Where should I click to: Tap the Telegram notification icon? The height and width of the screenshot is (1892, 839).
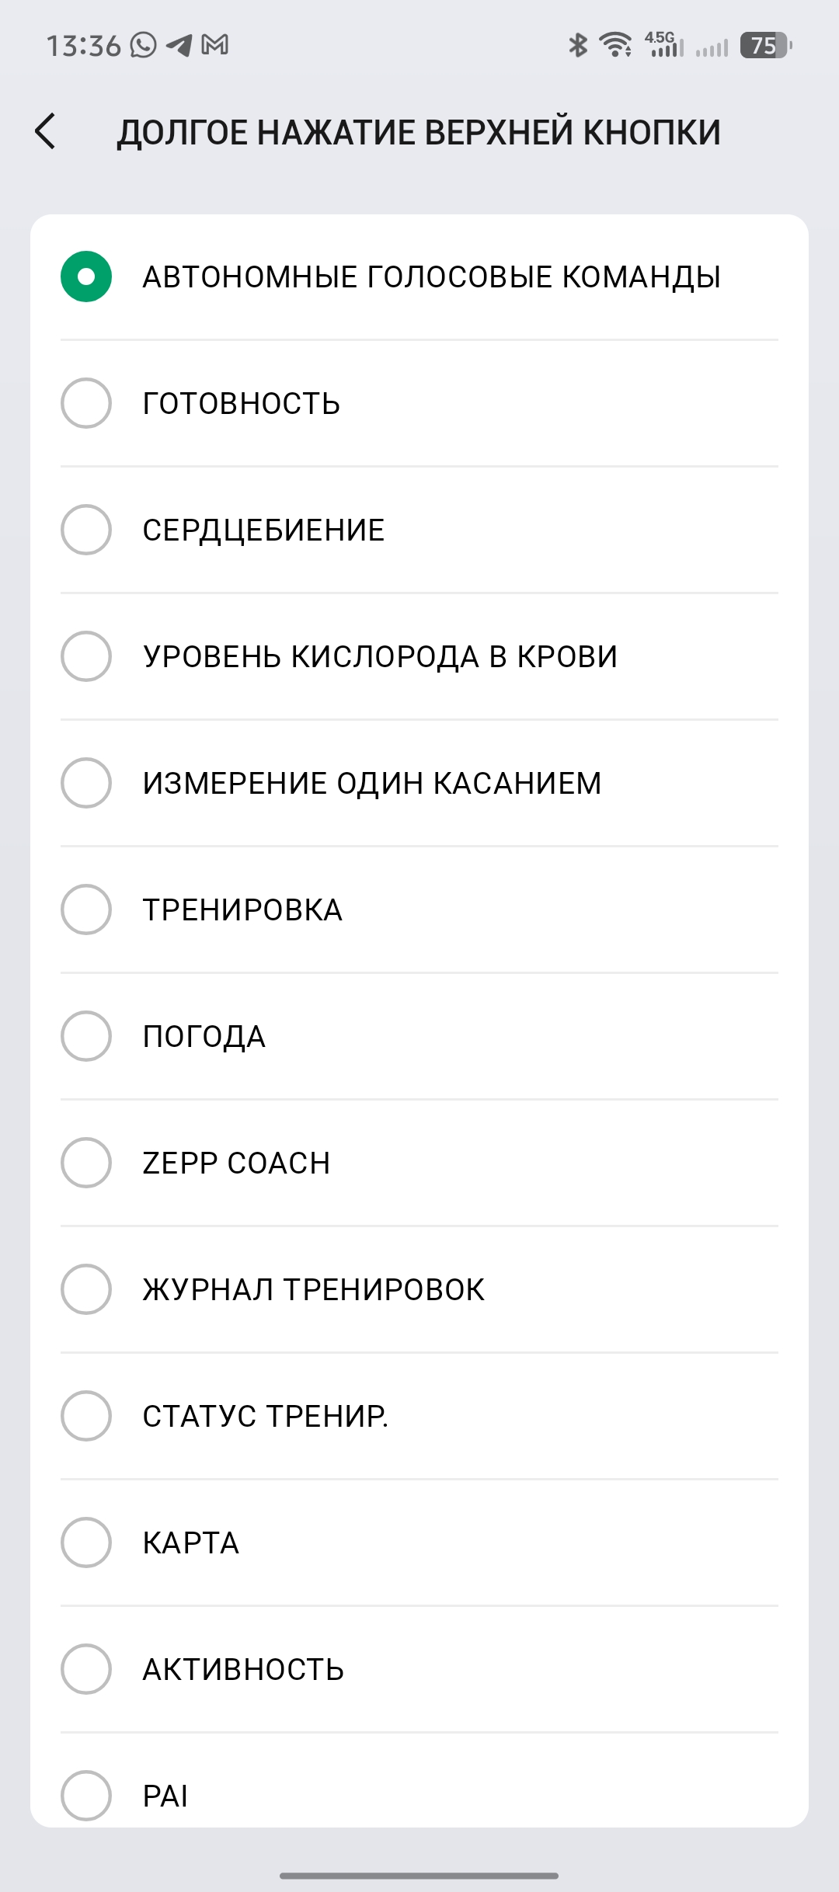(x=179, y=45)
